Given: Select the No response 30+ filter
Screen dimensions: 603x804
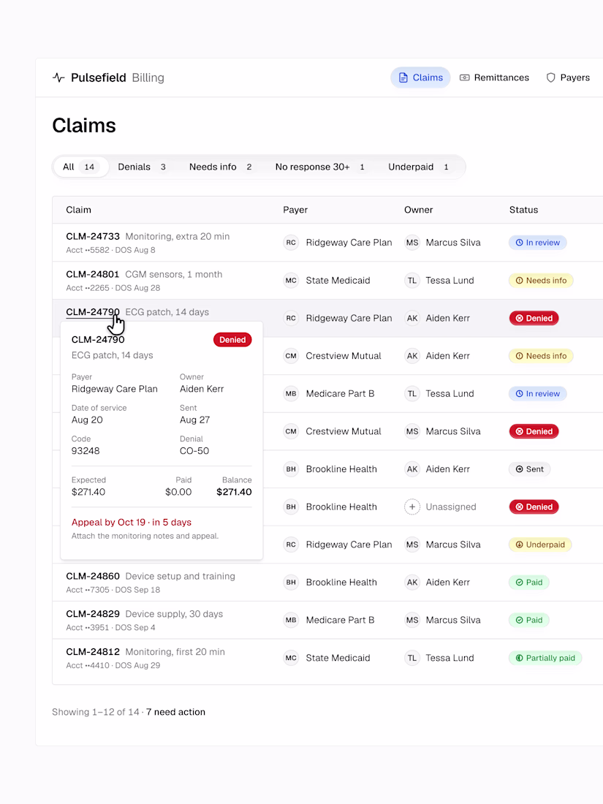Looking at the screenshot, I should coord(320,167).
